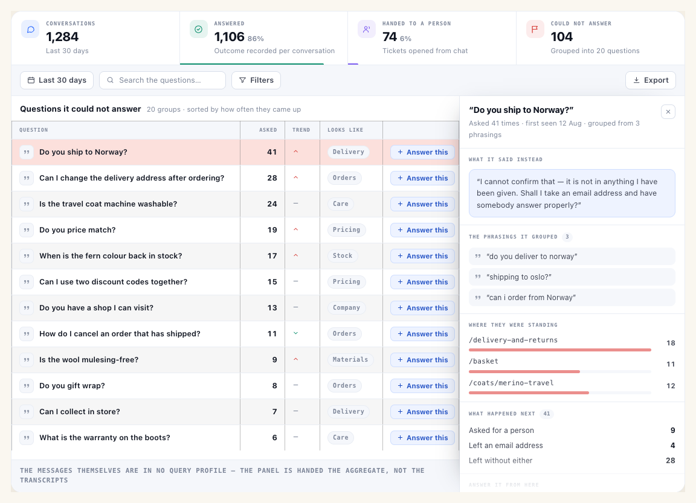Click Answer this for warranty on the boots
696x503 pixels.
(422, 438)
